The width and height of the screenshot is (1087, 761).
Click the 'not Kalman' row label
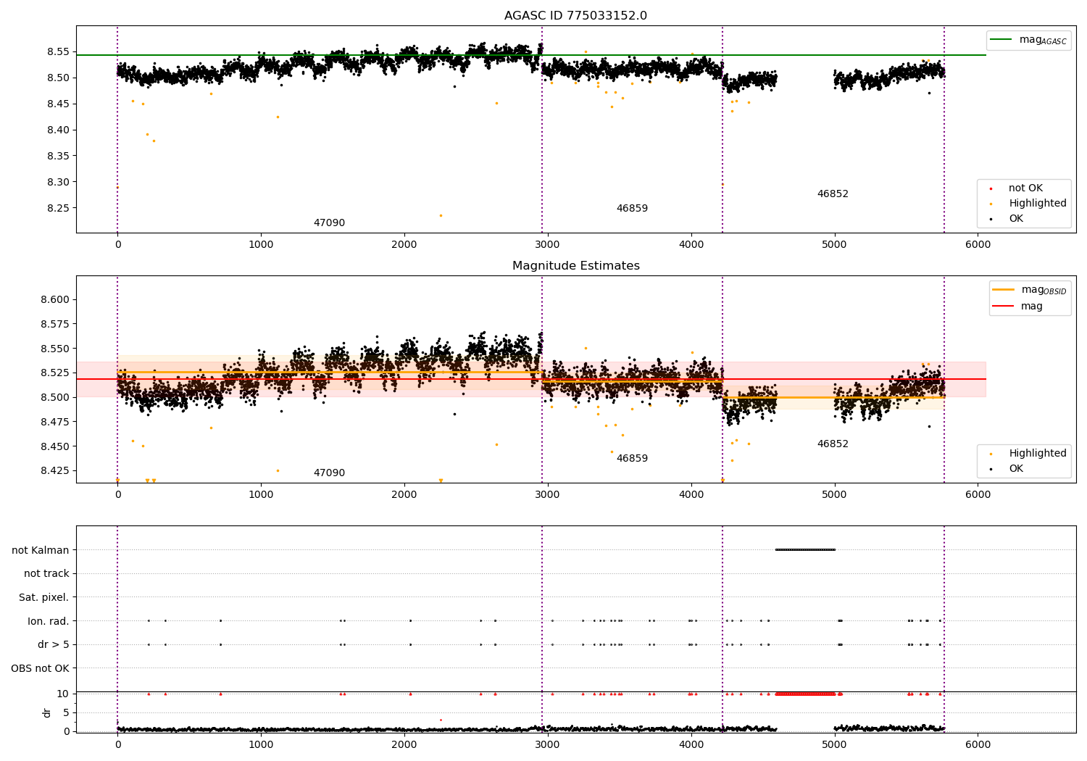click(x=41, y=551)
